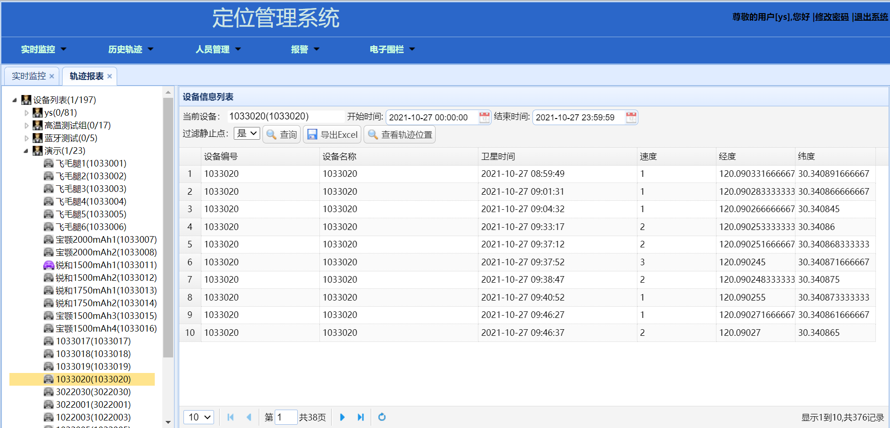Expand the ys device group
Screen dimensions: 890x428
(26, 113)
